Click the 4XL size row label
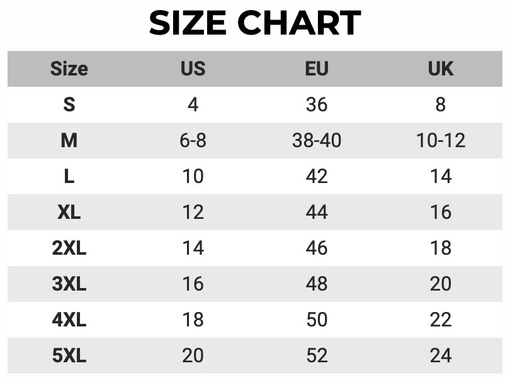The height and width of the screenshot is (378, 510). (69, 320)
